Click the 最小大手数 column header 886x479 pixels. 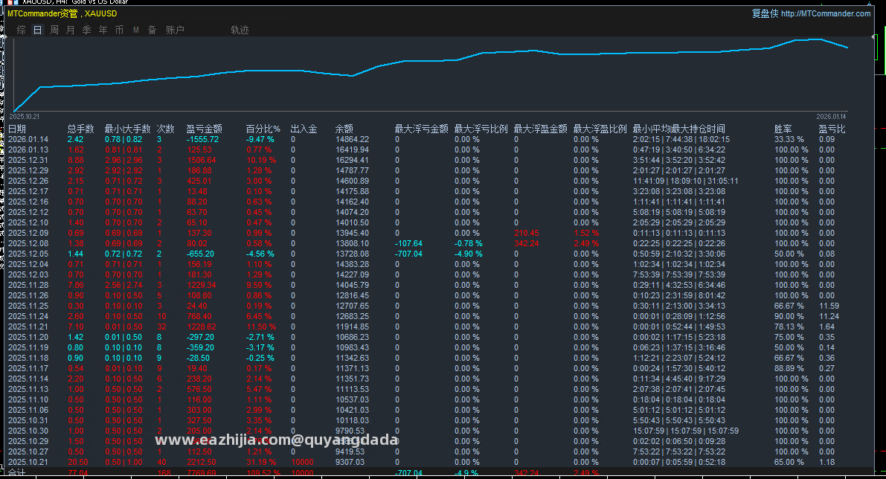coord(128,129)
